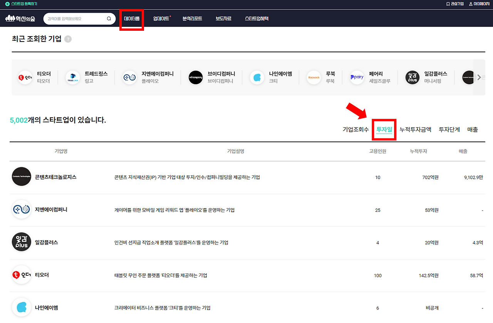Sort startups by 누적투자금액
This screenshot has width=493, height=323.
click(x=416, y=130)
